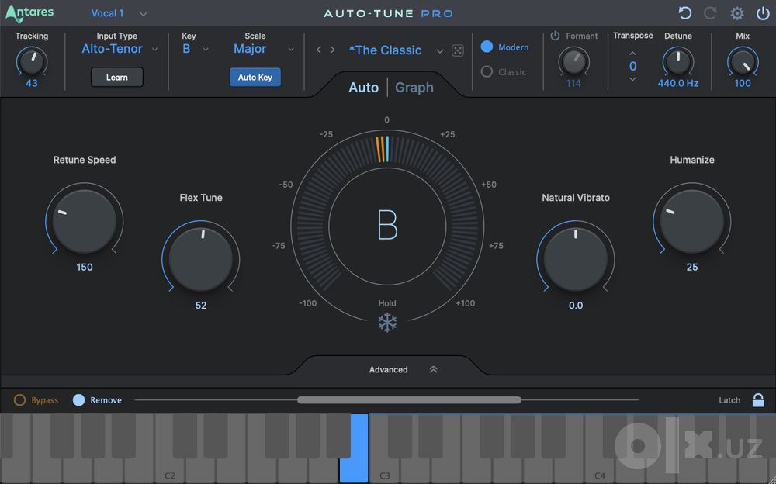This screenshot has height=484, width=776.
Task: Open the Input Type Alto-Tenor dropdown
Action: pyautogui.click(x=120, y=49)
